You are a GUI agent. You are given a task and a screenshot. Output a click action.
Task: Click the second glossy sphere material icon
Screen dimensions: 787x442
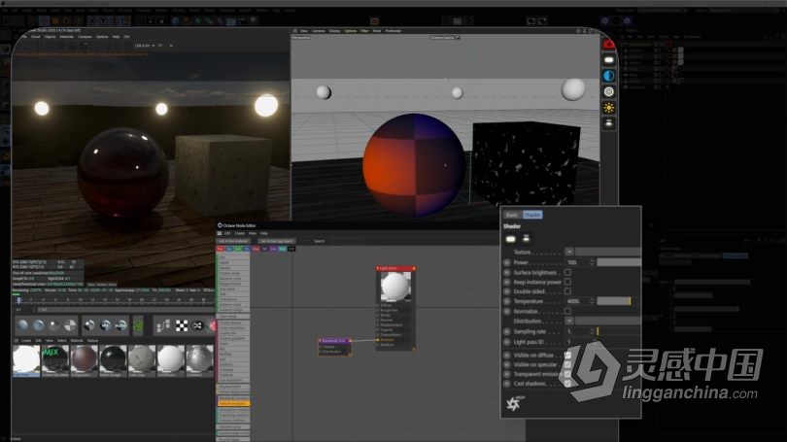(x=39, y=325)
